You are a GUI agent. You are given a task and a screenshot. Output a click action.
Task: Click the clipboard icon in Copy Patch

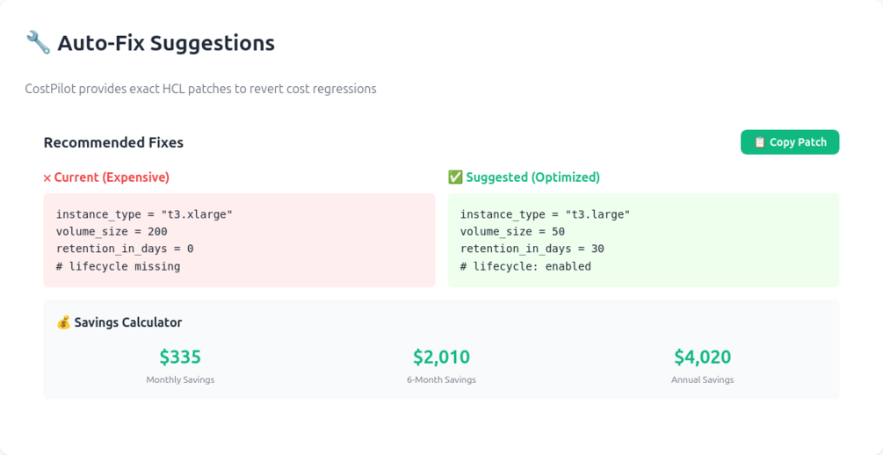(759, 142)
